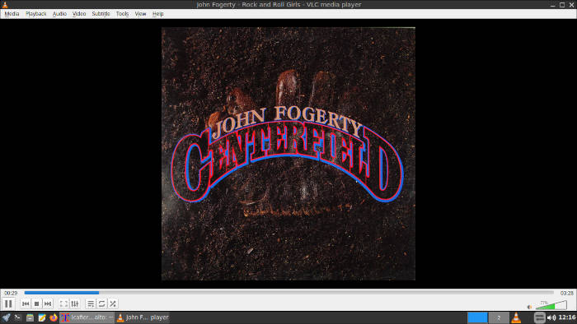
Task: Stop playback with the stop button
Action: 36,303
